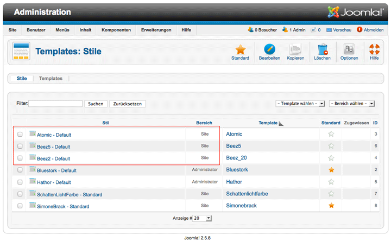This screenshot has height=242, width=391.
Task: Open the Komponenten menu
Action: click(x=116, y=30)
